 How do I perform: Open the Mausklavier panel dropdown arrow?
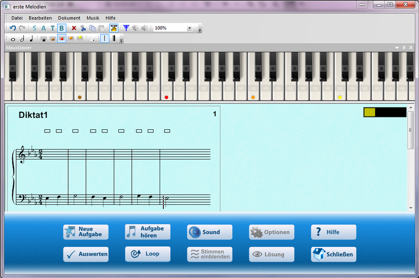[x=397, y=48]
